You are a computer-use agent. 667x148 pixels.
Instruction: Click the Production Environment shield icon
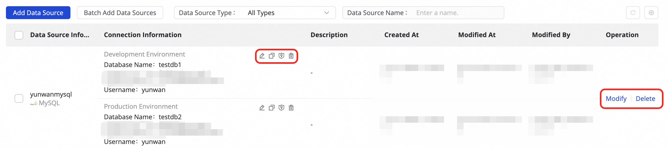coord(281,108)
